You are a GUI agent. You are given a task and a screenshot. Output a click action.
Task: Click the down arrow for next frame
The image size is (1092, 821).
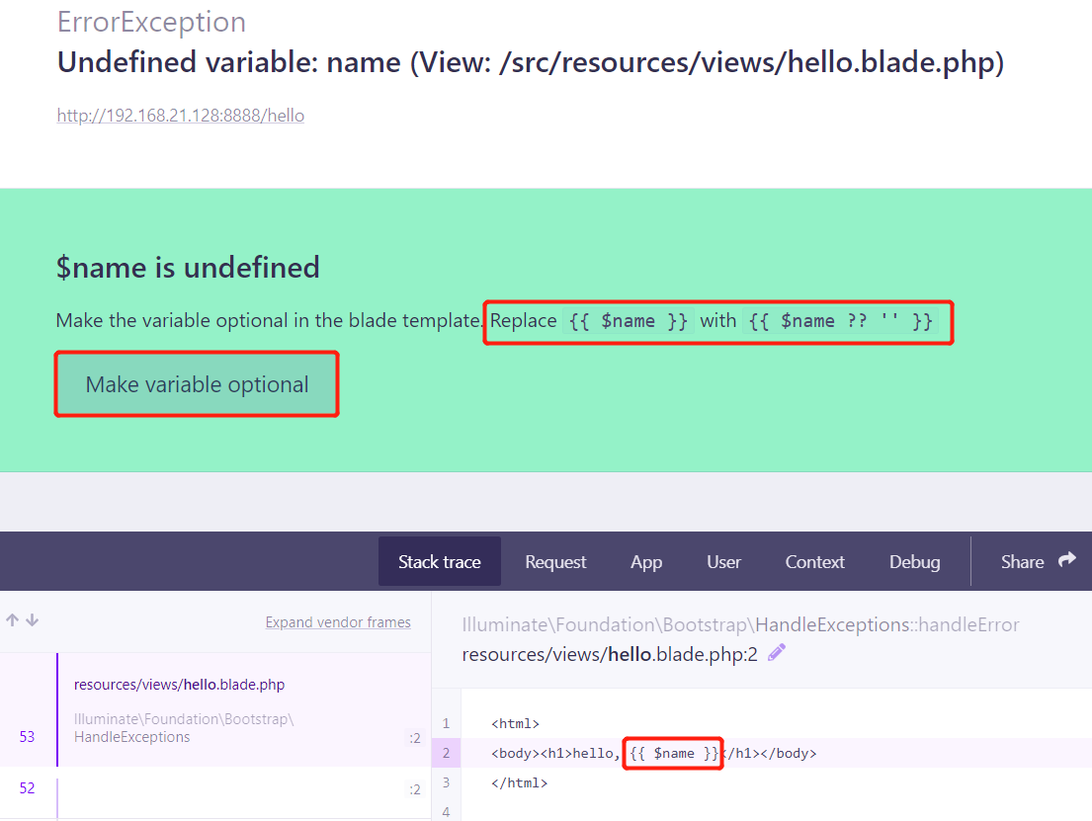[x=32, y=620]
